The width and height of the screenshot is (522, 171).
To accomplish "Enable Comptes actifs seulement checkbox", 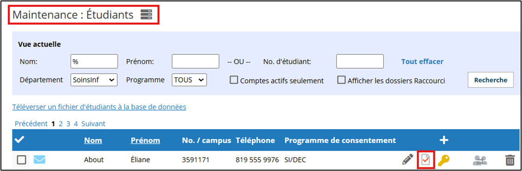I will pos(234,80).
